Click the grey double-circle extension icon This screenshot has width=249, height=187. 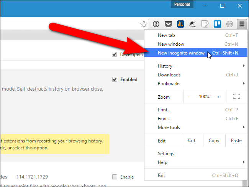tap(229, 24)
